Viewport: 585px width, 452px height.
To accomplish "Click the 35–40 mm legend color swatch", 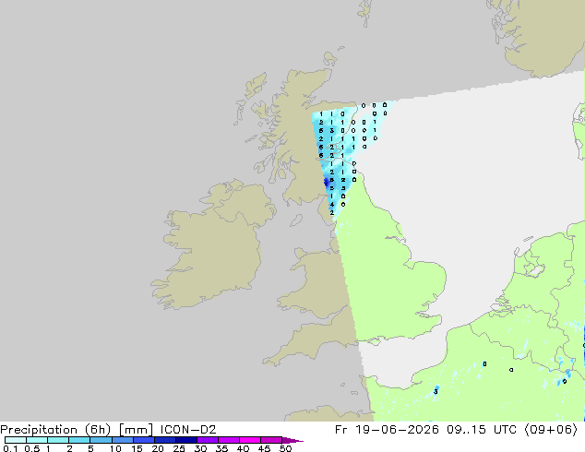I will coord(229,440).
